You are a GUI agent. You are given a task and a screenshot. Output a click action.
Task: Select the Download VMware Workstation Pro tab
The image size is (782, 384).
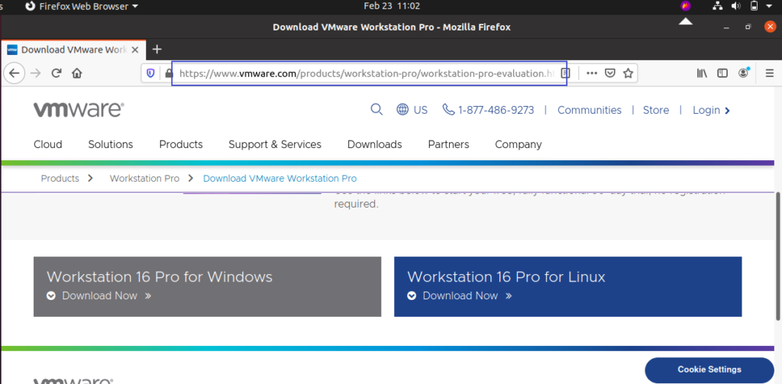(x=73, y=50)
